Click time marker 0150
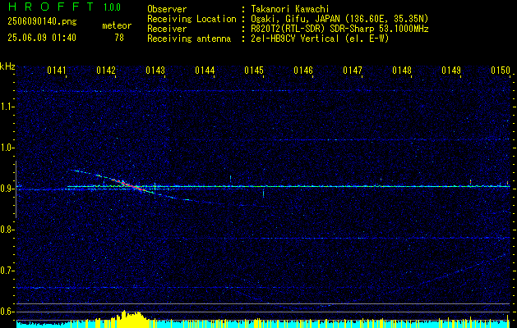 (x=501, y=71)
